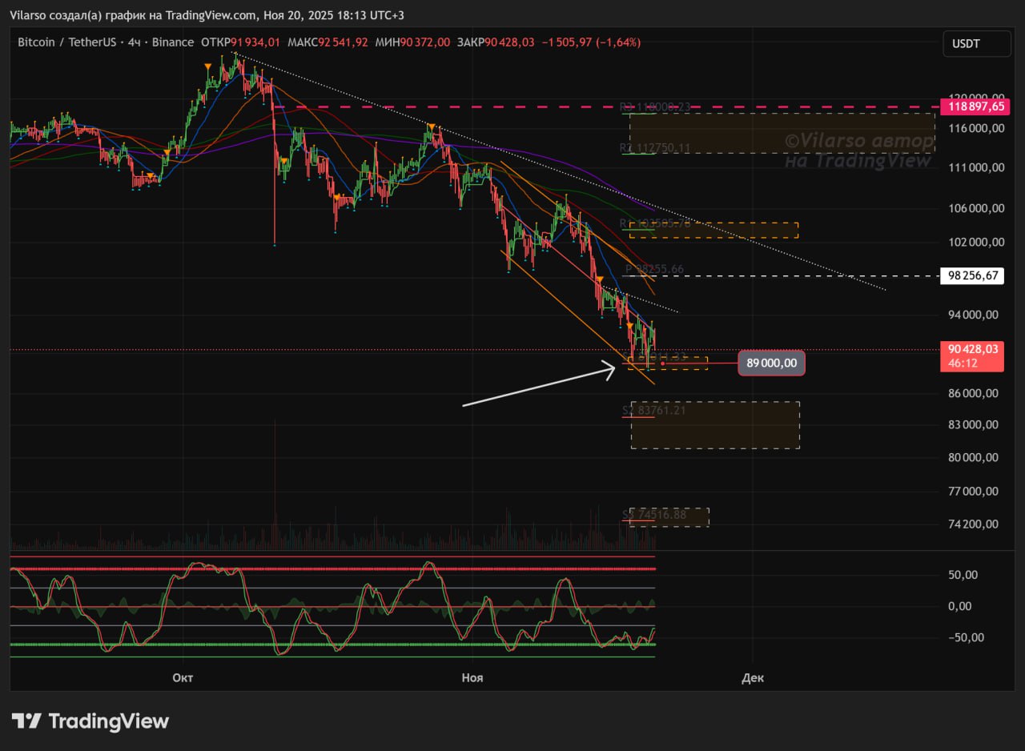Click the red dot on 89 000 line
1025x751 pixels.
pos(662,363)
